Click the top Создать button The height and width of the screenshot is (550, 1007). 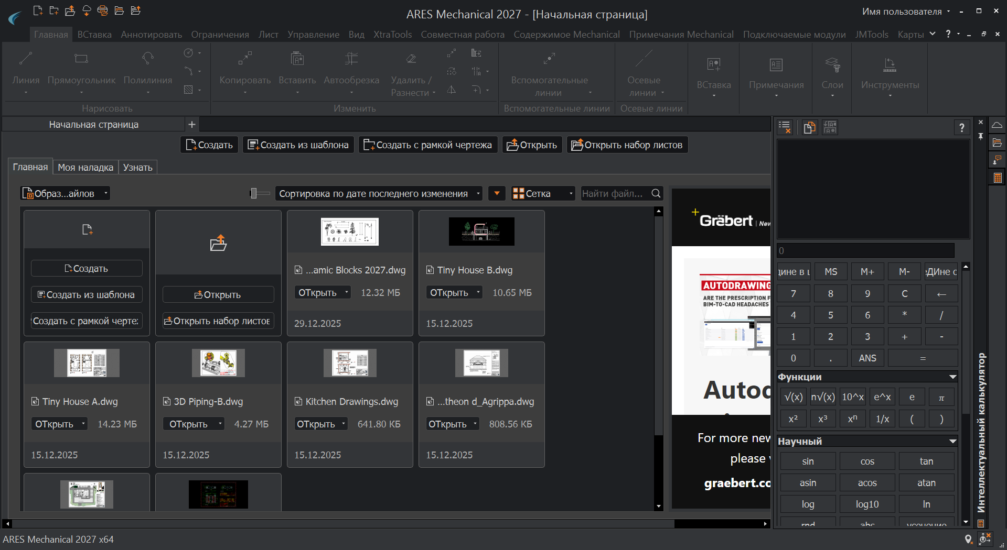tap(209, 145)
